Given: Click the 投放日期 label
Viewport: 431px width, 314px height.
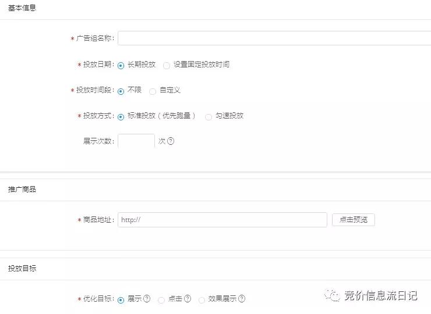Looking at the screenshot, I should point(98,65).
